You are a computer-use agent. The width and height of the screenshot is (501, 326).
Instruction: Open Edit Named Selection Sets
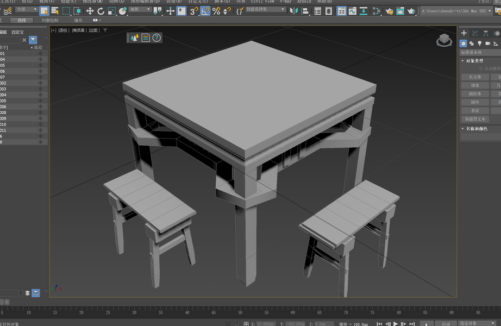click(x=240, y=11)
